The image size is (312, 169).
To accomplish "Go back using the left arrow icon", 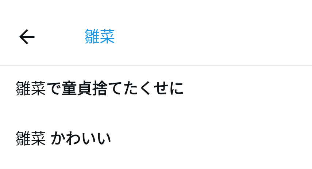I will 27,37.
